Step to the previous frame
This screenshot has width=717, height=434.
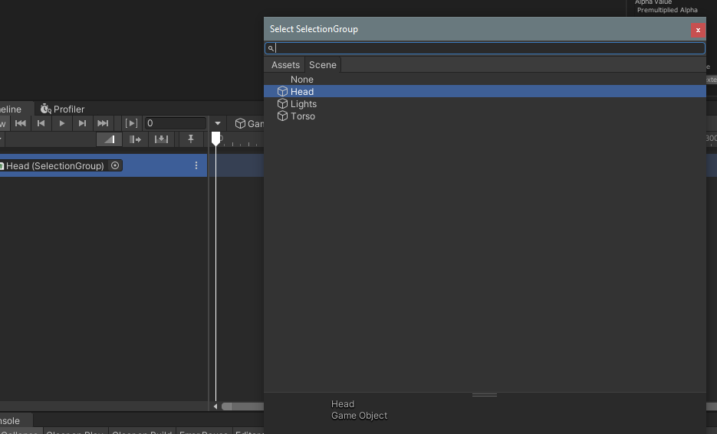[41, 123]
